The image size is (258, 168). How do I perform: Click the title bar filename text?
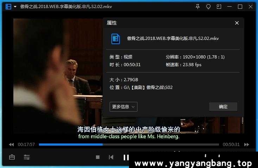[66, 7]
